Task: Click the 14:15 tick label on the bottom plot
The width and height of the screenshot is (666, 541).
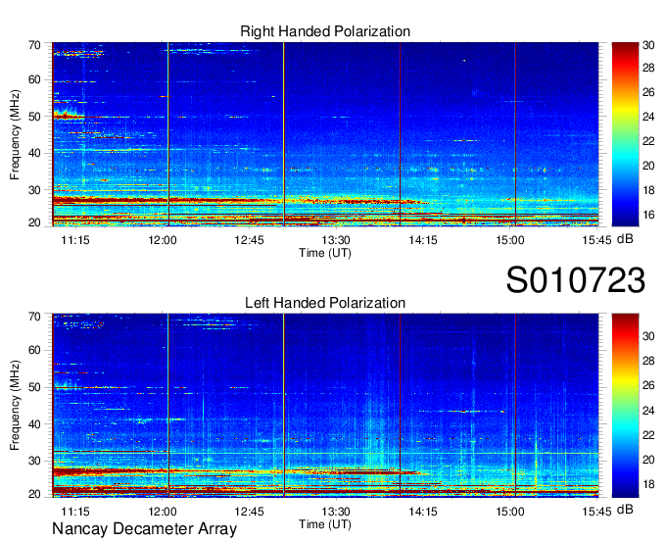Action: 423,512
